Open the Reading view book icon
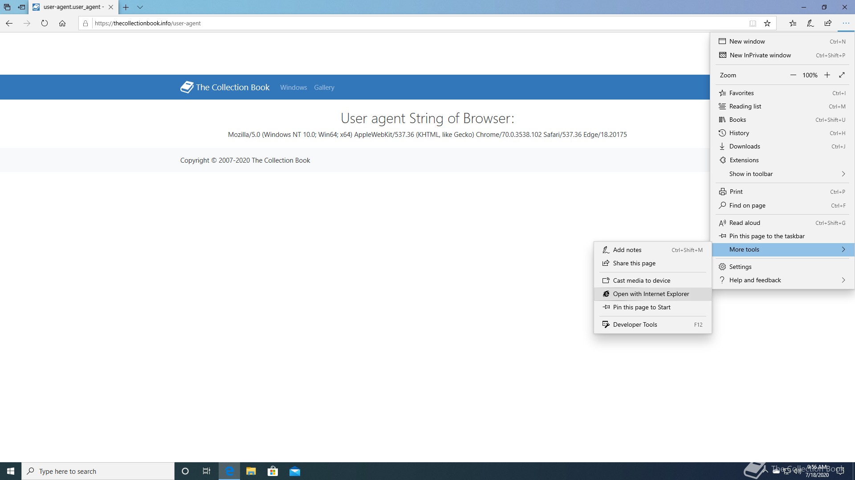The width and height of the screenshot is (855, 480). [x=753, y=23]
